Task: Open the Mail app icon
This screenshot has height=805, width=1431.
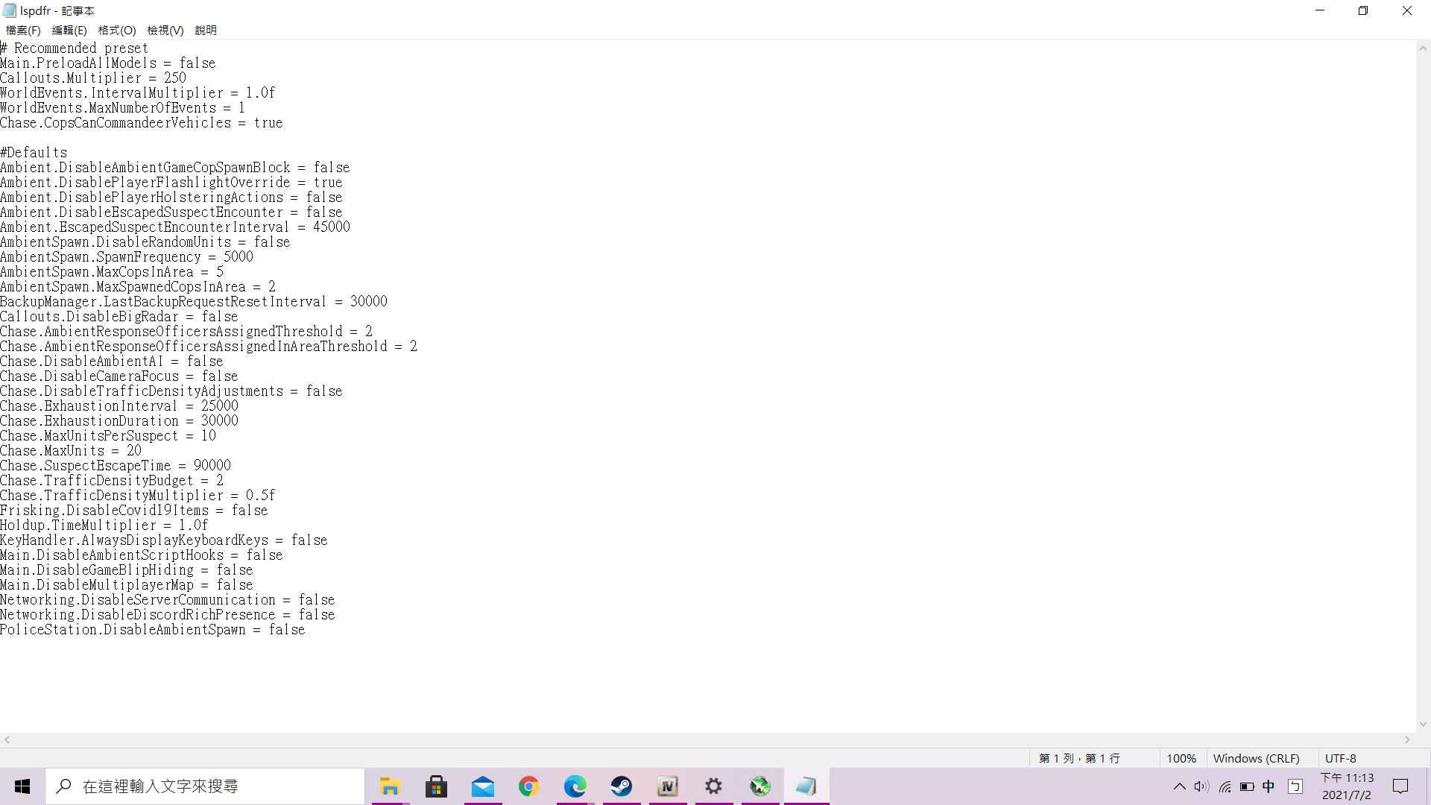Action: point(483,786)
